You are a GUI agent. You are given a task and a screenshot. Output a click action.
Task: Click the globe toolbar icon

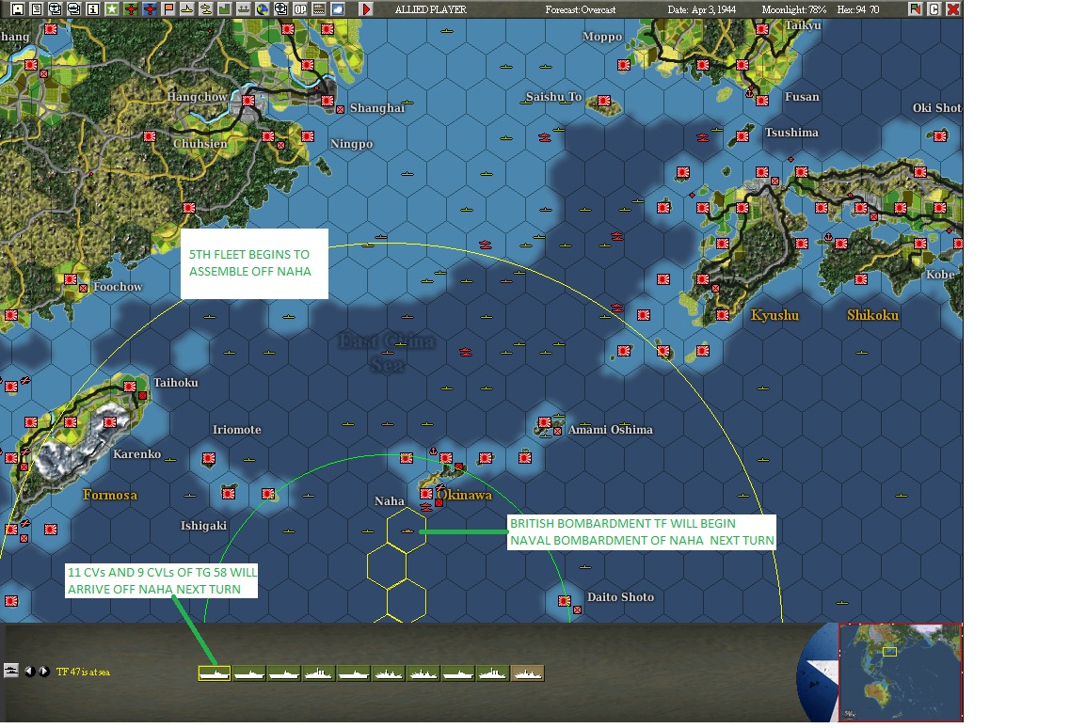coord(262,8)
